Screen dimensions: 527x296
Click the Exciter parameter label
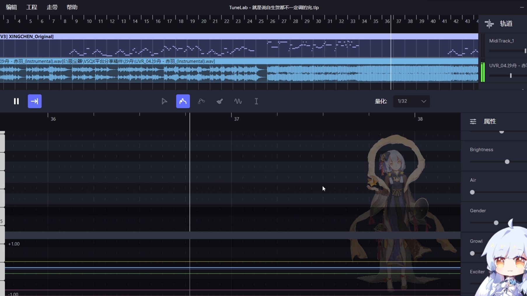click(x=477, y=272)
